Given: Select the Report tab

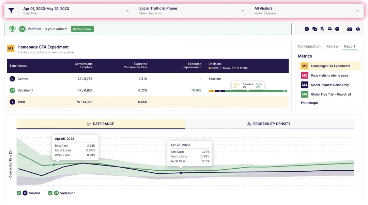Looking at the screenshot, I should [350, 46].
